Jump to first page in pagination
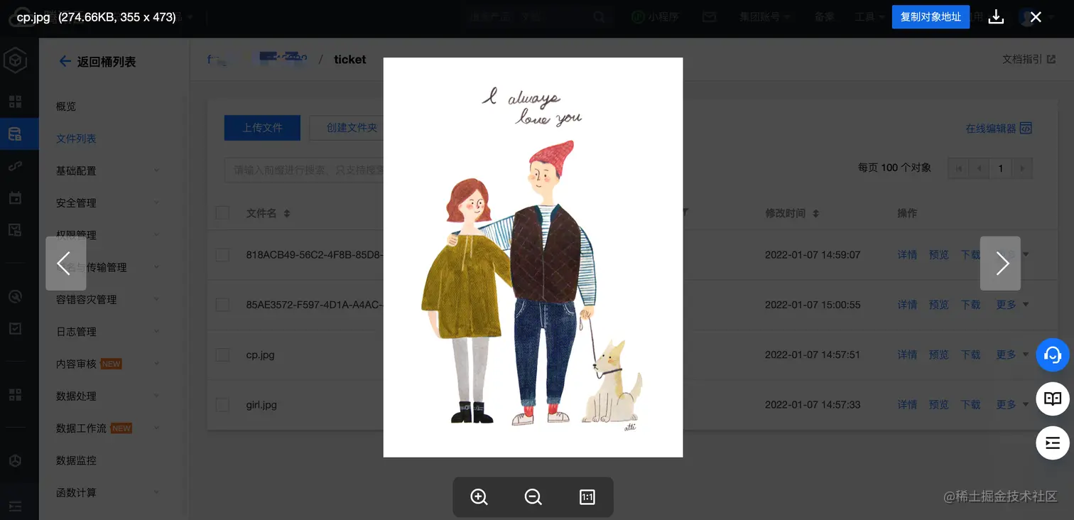 click(x=959, y=168)
